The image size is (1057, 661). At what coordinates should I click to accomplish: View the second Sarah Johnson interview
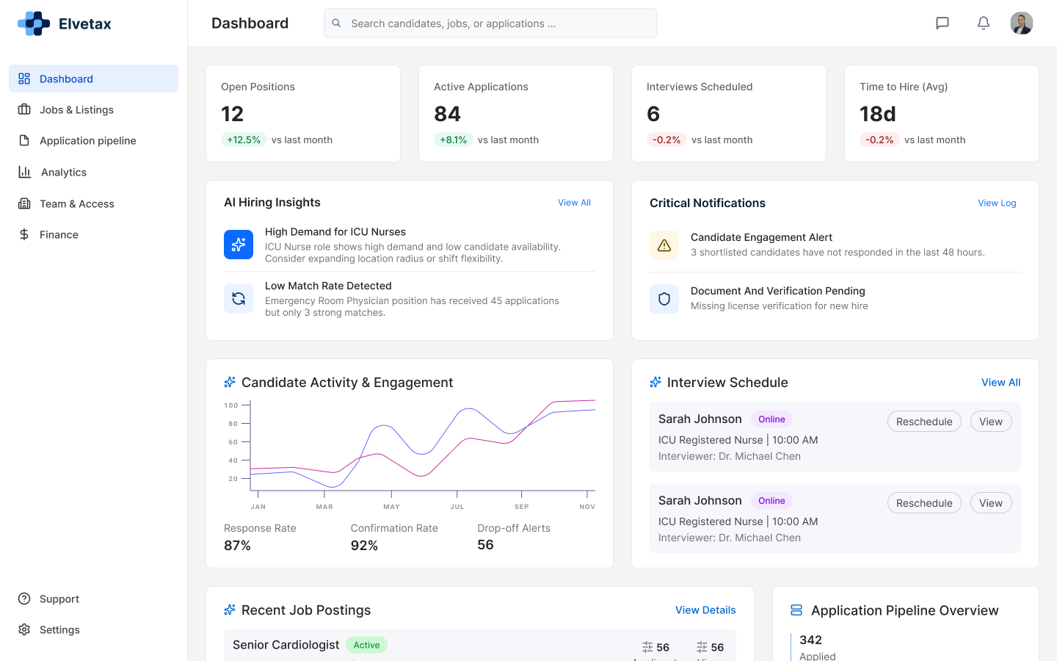point(991,503)
